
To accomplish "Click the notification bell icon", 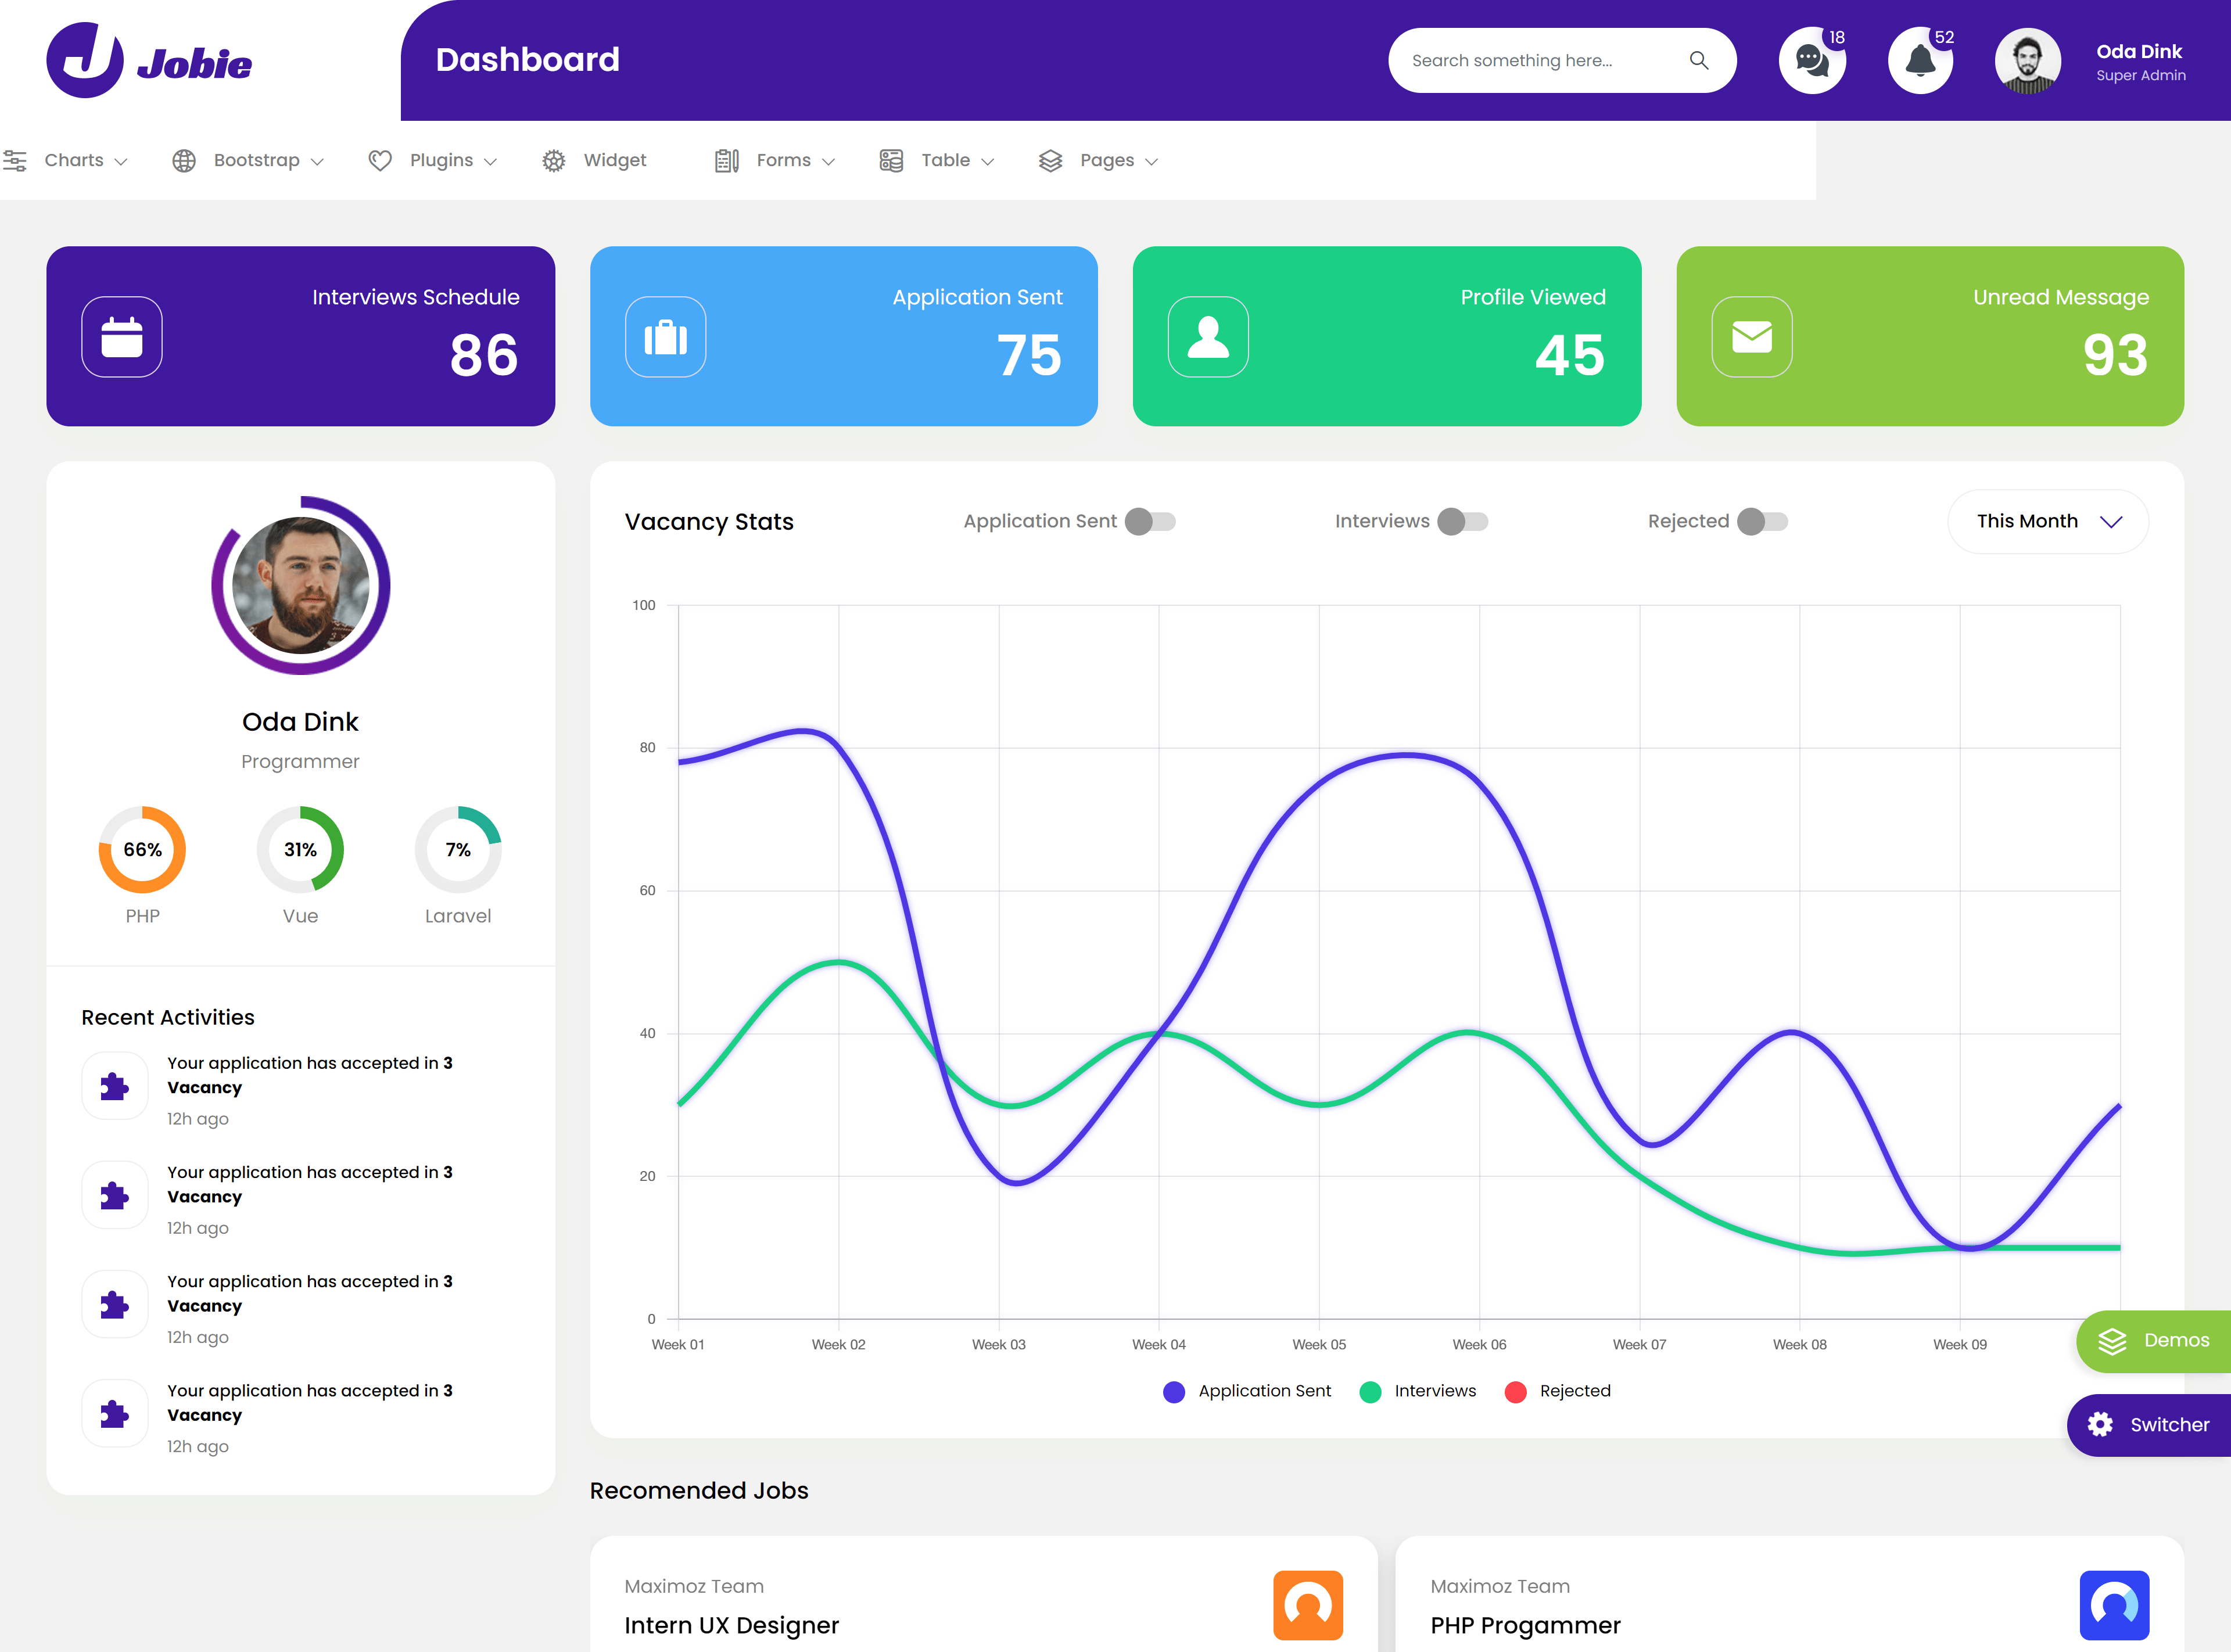I will [x=1919, y=61].
